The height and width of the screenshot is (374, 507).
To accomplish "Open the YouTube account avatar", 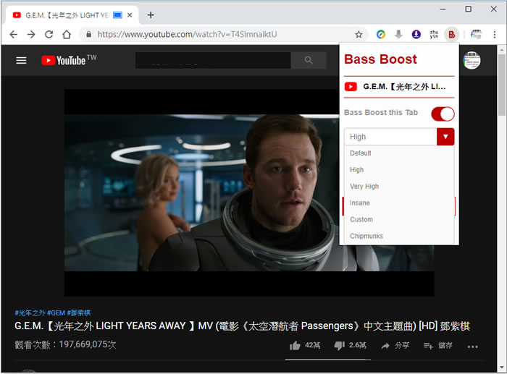I will pos(472,60).
